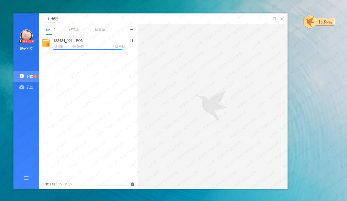Screen dimensions: 347x201
Task: Open the user avatar profile picture
Action: click(26, 36)
